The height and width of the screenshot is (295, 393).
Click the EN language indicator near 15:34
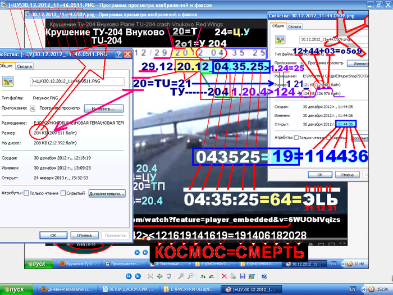tap(353, 289)
